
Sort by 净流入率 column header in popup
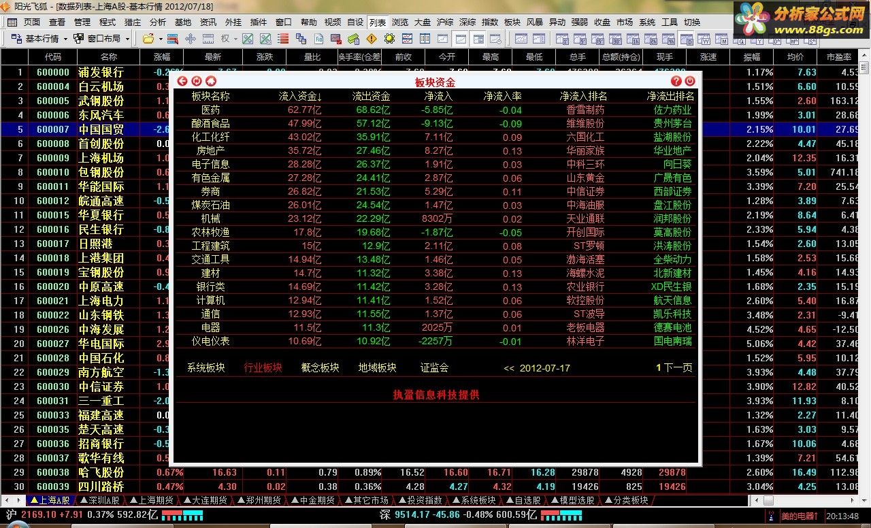click(502, 97)
